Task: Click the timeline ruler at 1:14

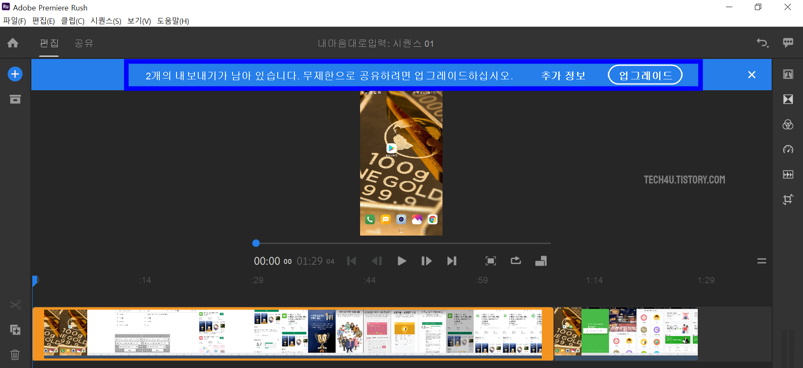Action: 594,280
